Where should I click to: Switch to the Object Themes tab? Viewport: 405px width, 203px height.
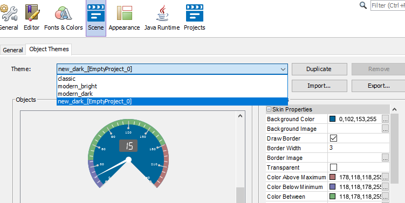point(49,49)
